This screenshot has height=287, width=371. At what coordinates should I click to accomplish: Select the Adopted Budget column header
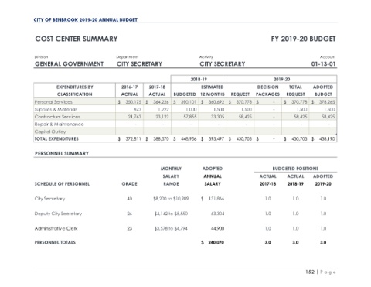(x=323, y=91)
